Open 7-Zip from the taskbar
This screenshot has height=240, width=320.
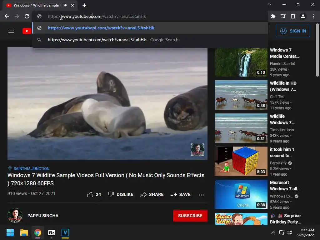point(52,232)
